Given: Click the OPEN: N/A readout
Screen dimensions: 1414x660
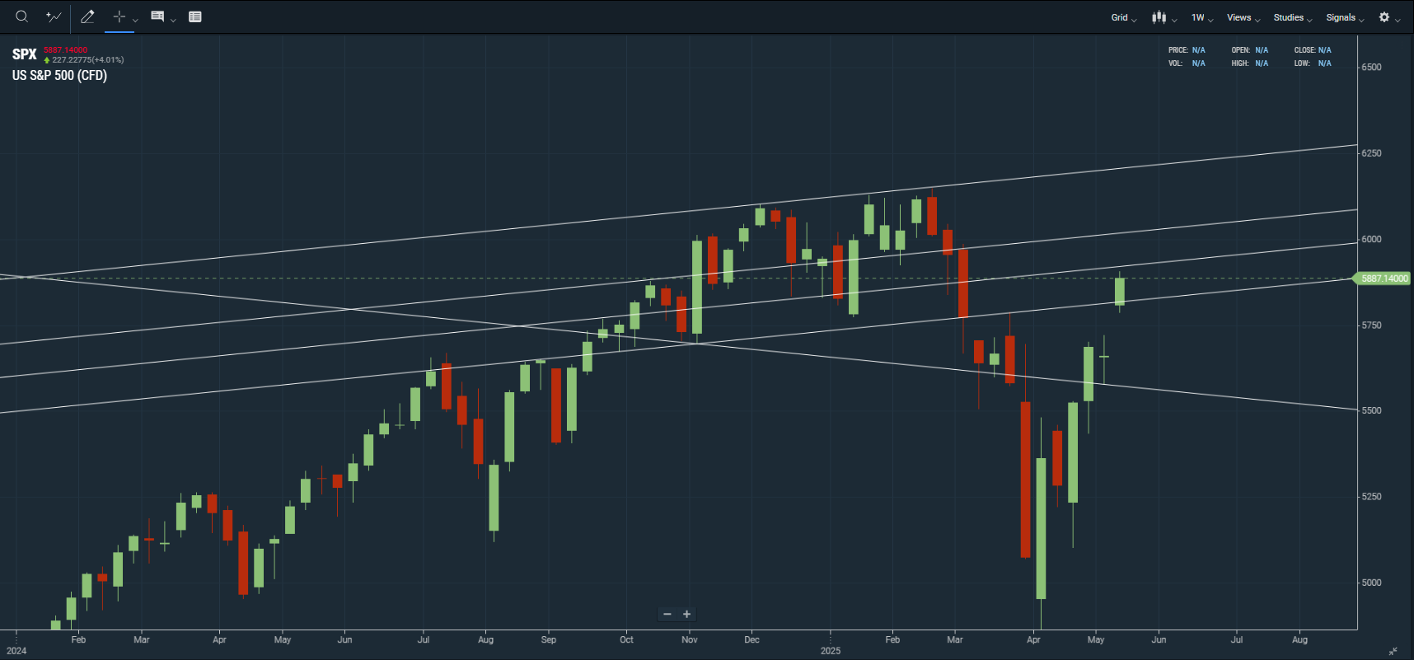Looking at the screenshot, I should pos(1250,50).
